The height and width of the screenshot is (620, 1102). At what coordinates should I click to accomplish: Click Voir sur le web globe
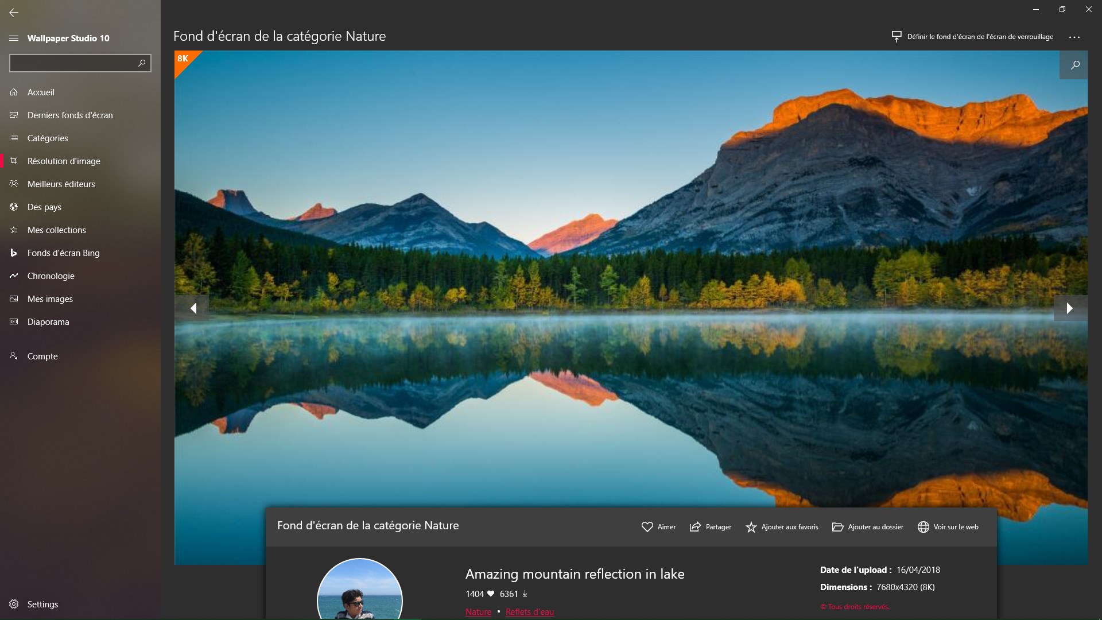tap(948, 527)
